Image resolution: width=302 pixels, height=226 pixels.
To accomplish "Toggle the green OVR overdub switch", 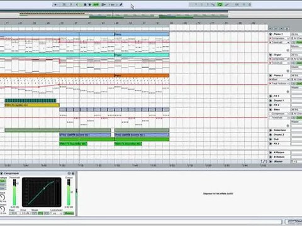I will (x=96, y=4).
